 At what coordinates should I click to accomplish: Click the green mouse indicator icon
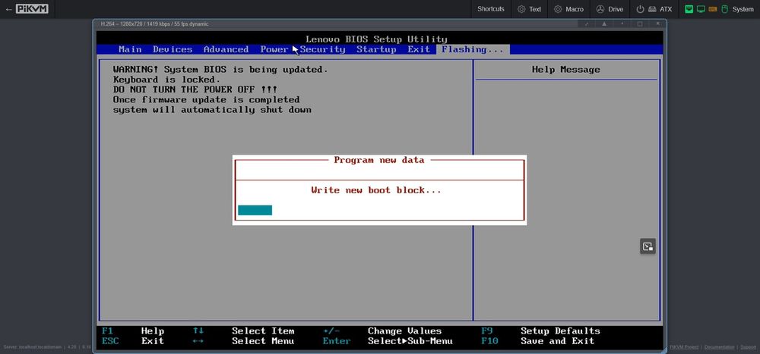coord(725,8)
